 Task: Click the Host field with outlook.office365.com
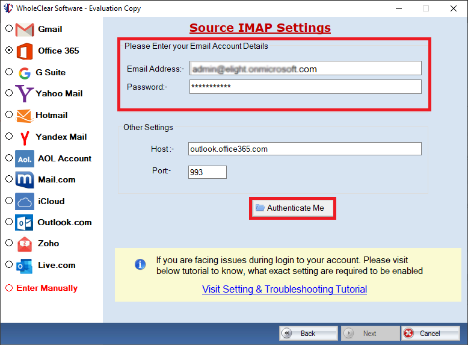(305, 149)
